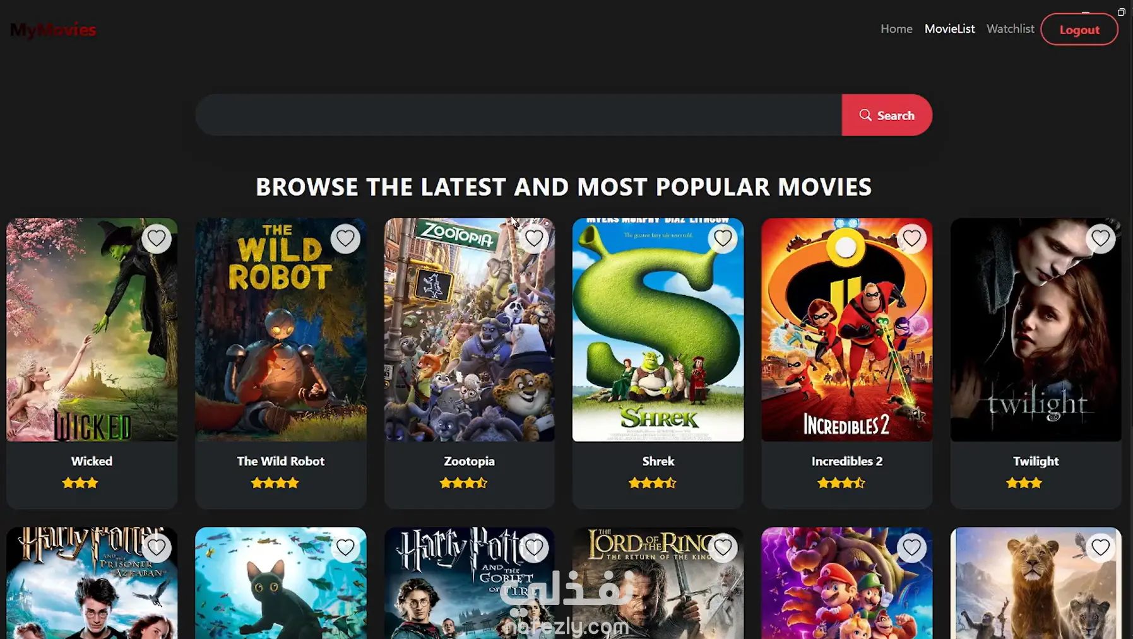Click heart icon on the lion movie poster
This screenshot has width=1133, height=639.
[x=1101, y=548]
